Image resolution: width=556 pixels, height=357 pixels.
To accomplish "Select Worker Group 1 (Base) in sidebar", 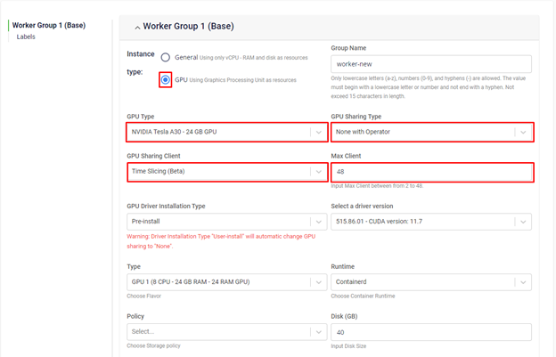I will point(49,25).
